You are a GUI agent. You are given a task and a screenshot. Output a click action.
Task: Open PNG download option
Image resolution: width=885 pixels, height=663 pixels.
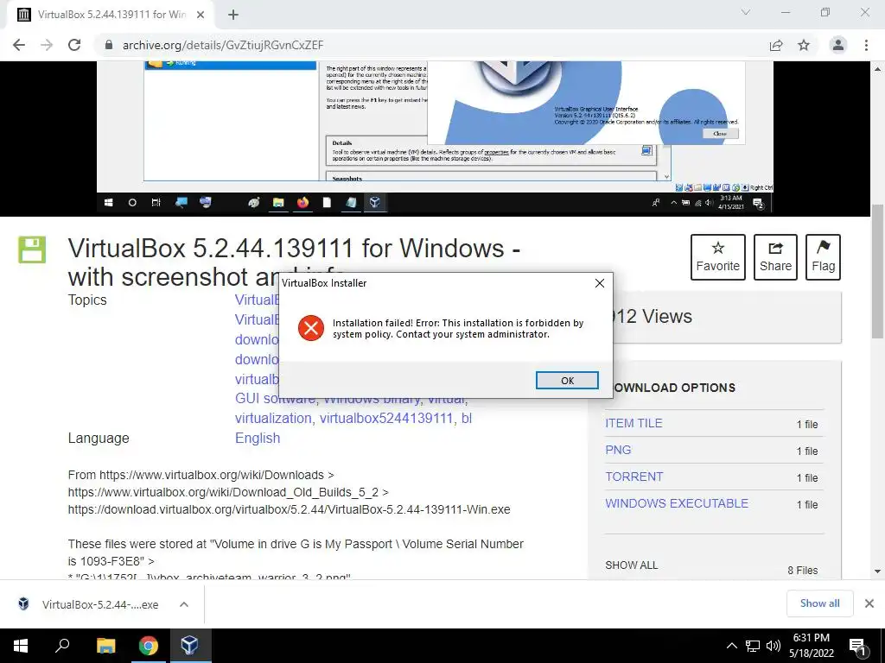point(618,450)
